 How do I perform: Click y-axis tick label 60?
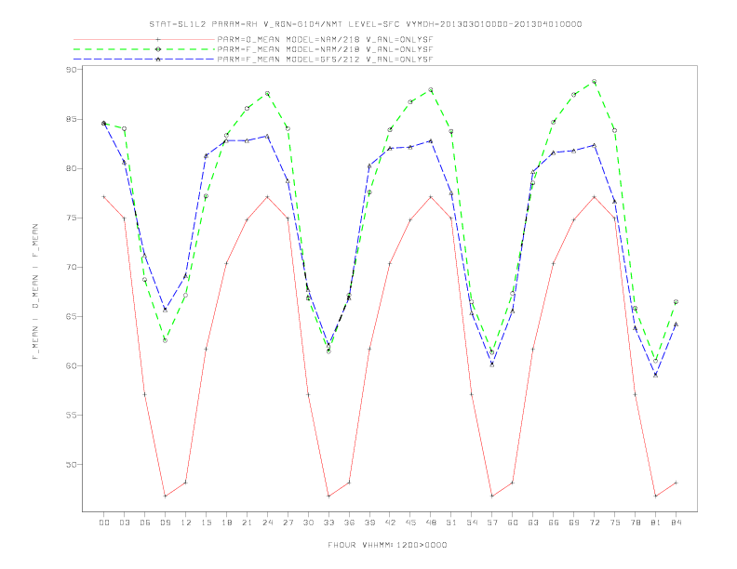pyautogui.click(x=71, y=365)
